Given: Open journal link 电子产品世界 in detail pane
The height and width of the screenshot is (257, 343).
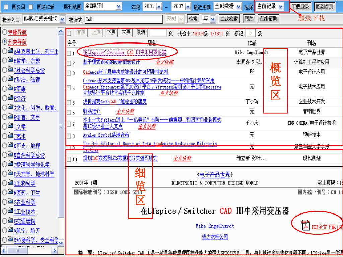Looking at the screenshot, I should click(215, 175).
